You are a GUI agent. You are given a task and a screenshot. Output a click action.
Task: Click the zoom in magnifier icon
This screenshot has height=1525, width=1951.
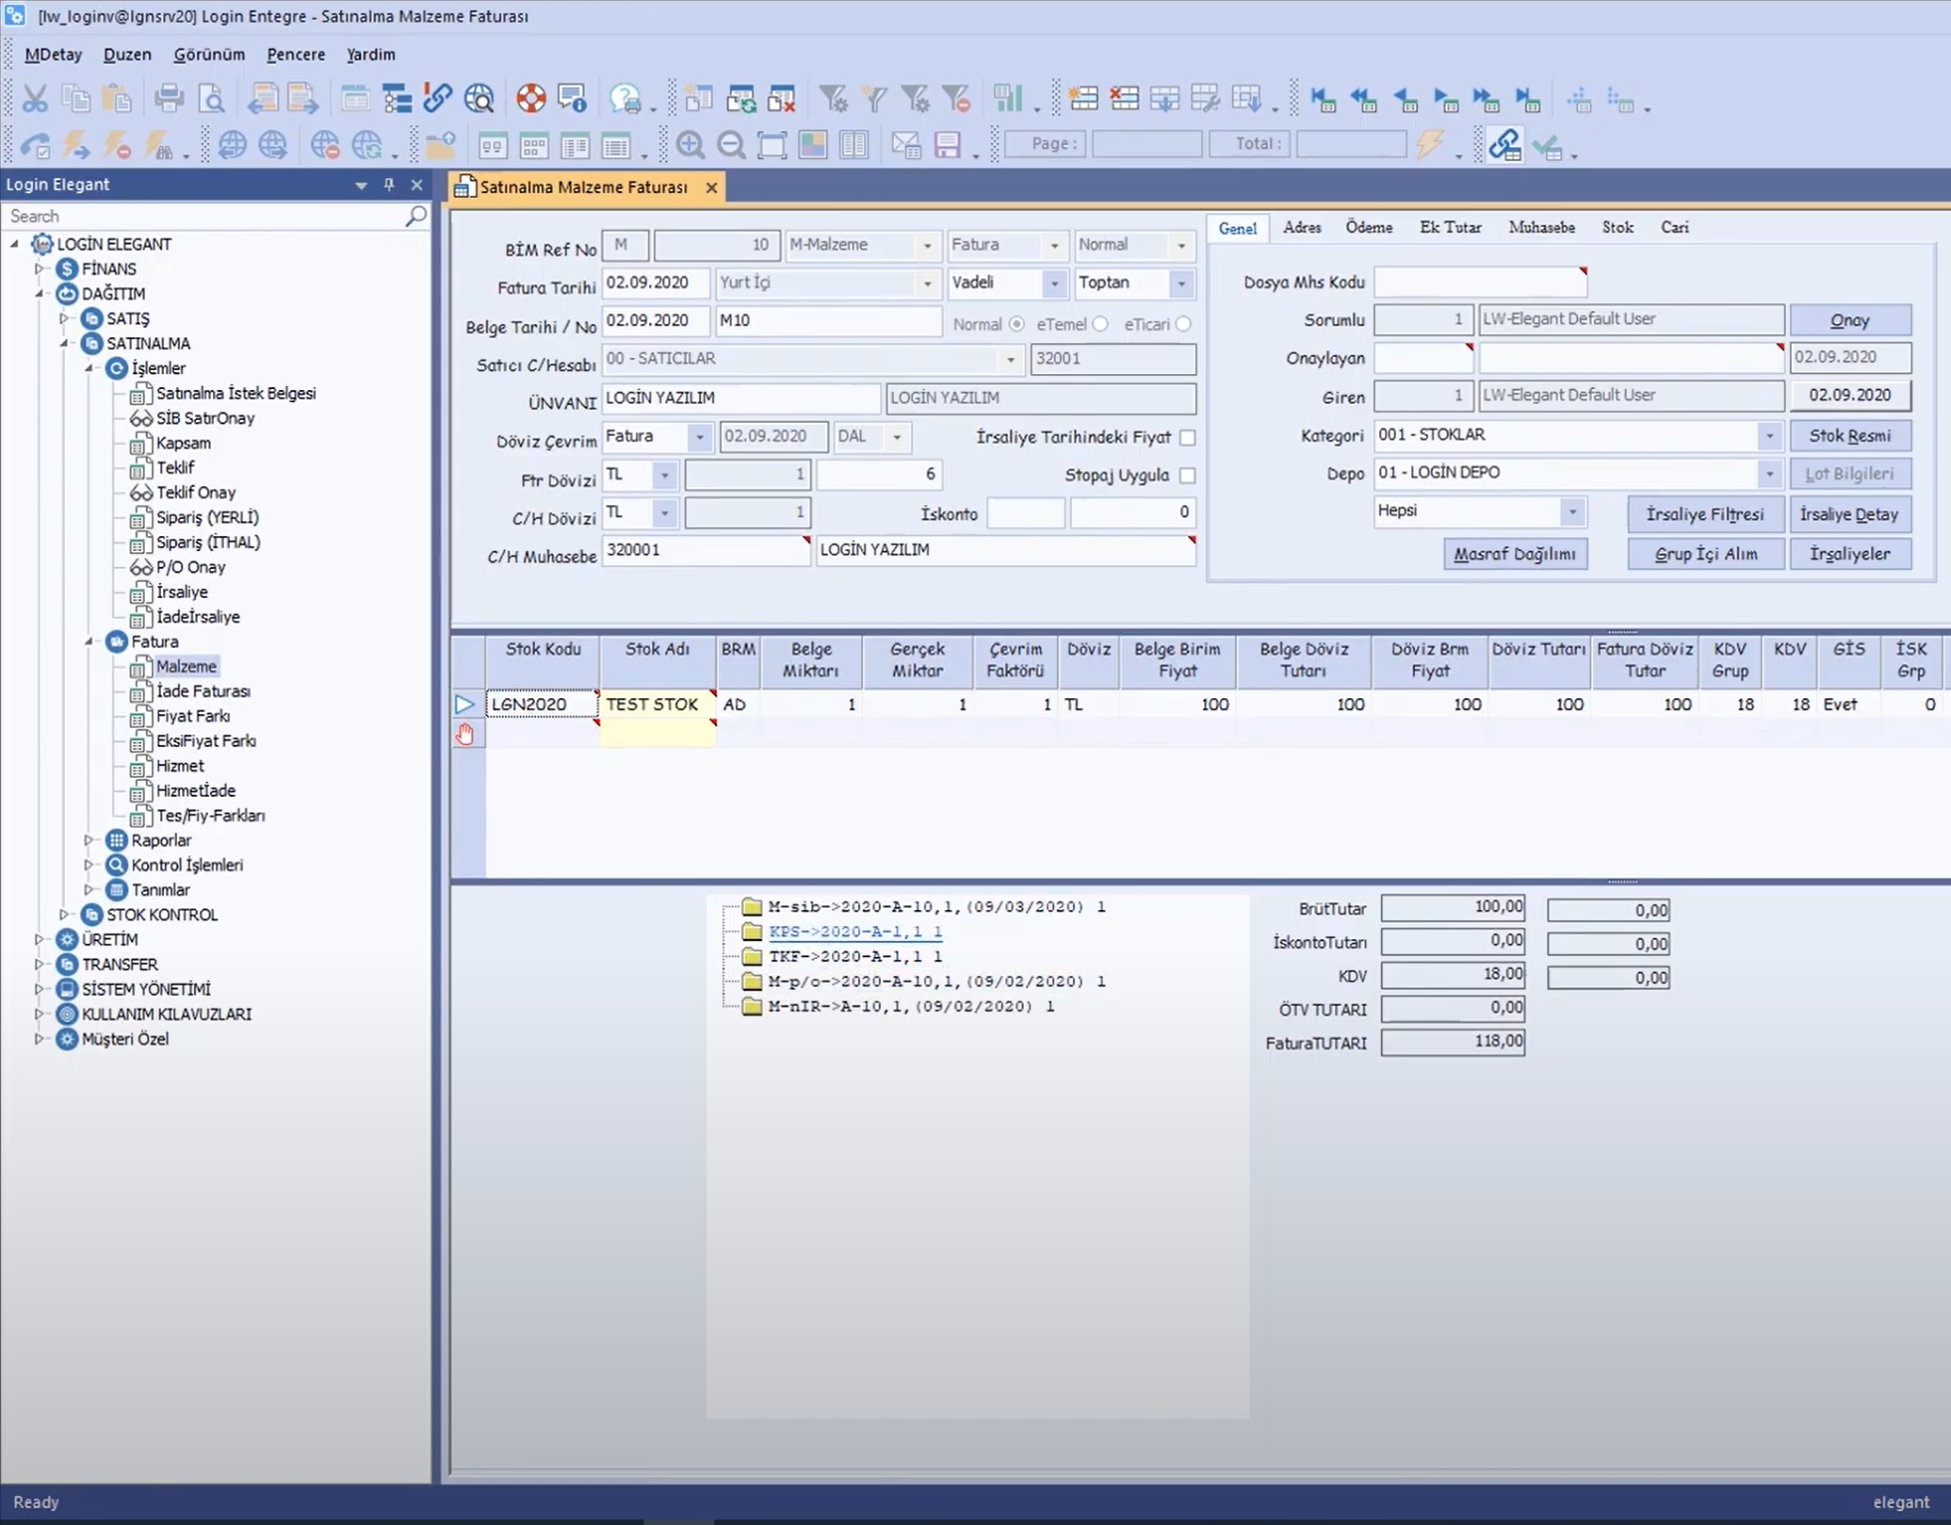[x=690, y=144]
